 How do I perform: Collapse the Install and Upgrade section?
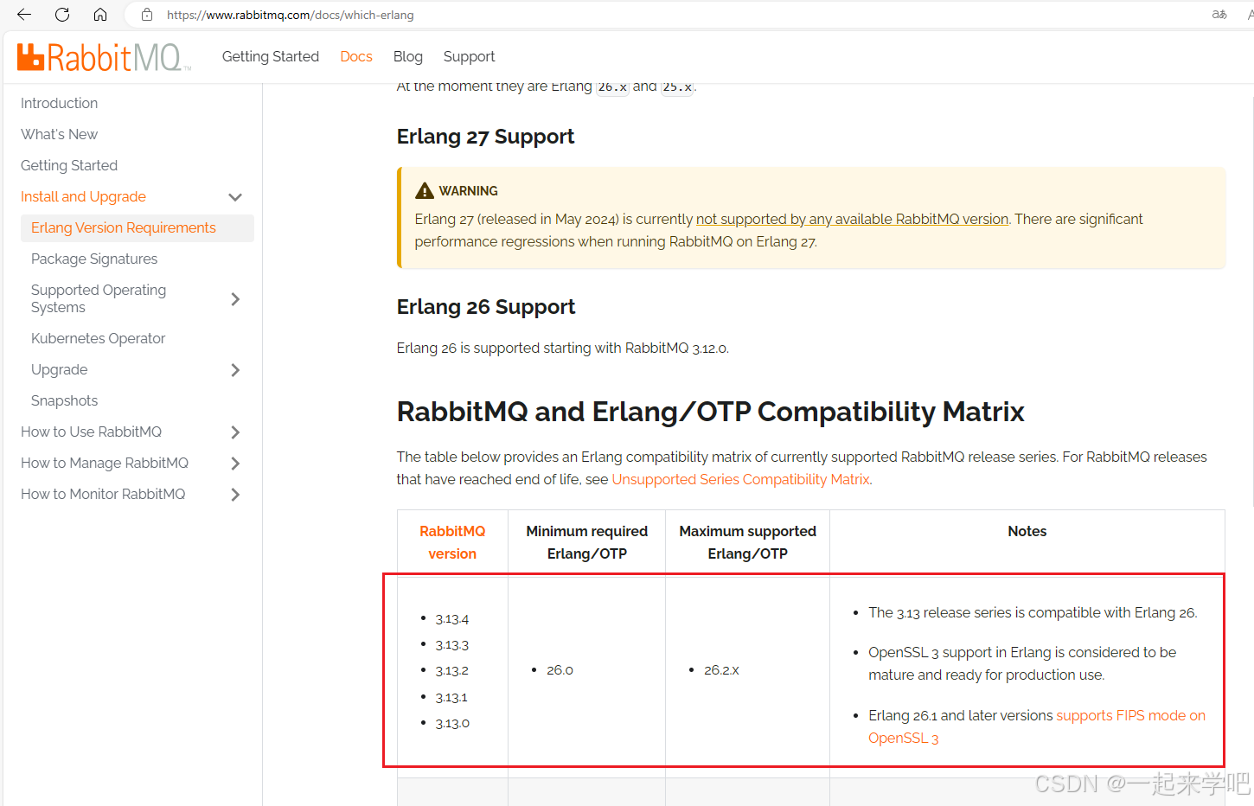pyautogui.click(x=235, y=197)
